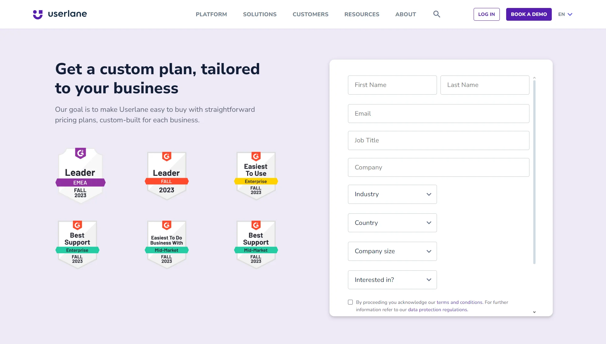Viewport: 606px width, 344px height.
Task: Open the Industry dropdown
Action: 392,194
